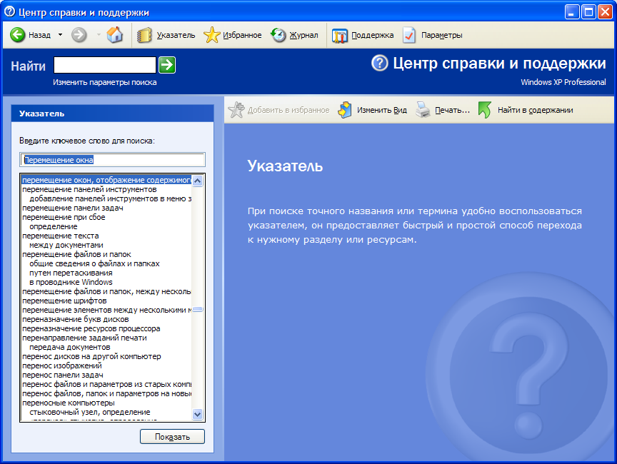Open the Back history dropdown arrow

(x=60, y=35)
